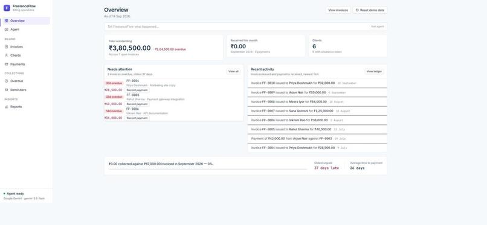This screenshot has width=487, height=225.
Task: Record payment for invoice FF-0006
Action: tap(137, 118)
